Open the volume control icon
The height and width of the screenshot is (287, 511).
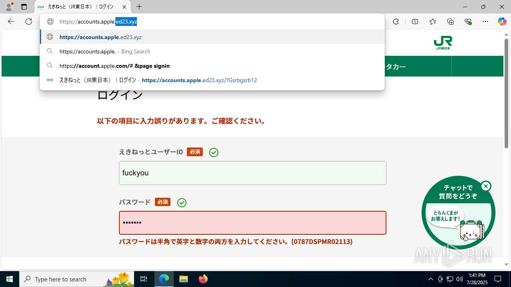[460, 279]
